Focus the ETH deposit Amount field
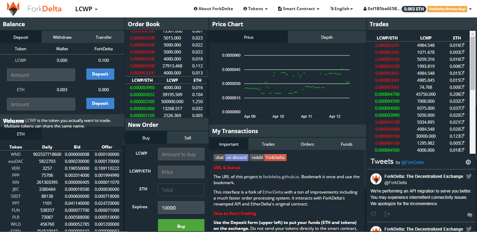The image size is (477, 232). coord(41,104)
